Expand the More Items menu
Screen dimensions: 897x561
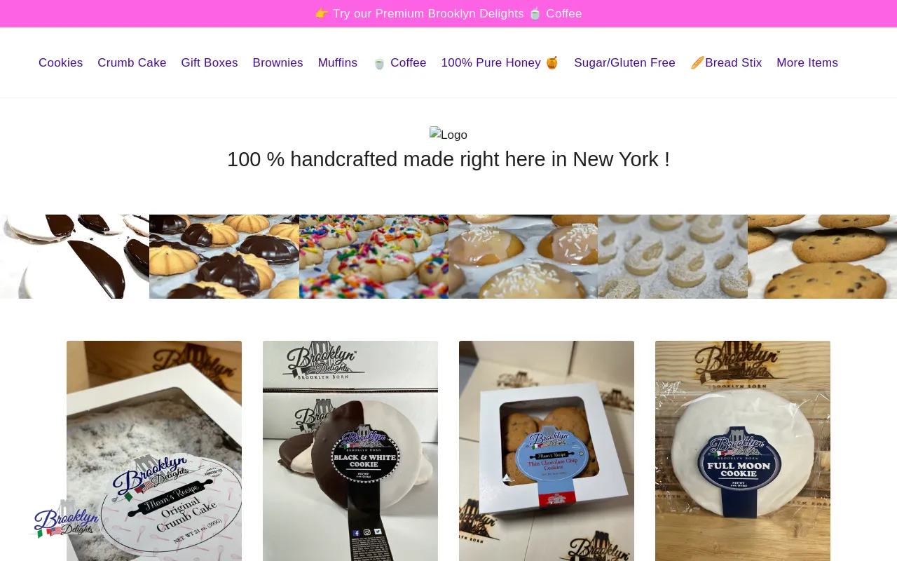[807, 63]
